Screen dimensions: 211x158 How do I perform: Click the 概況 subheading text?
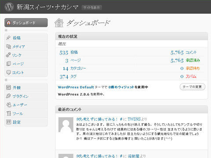point(62,44)
